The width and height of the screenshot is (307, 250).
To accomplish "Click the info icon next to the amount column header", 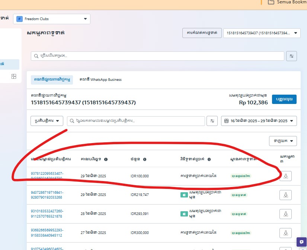I will [x=144, y=159].
